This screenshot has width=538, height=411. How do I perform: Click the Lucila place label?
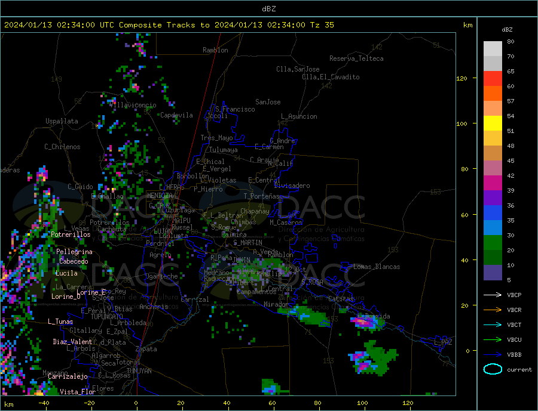point(66,273)
